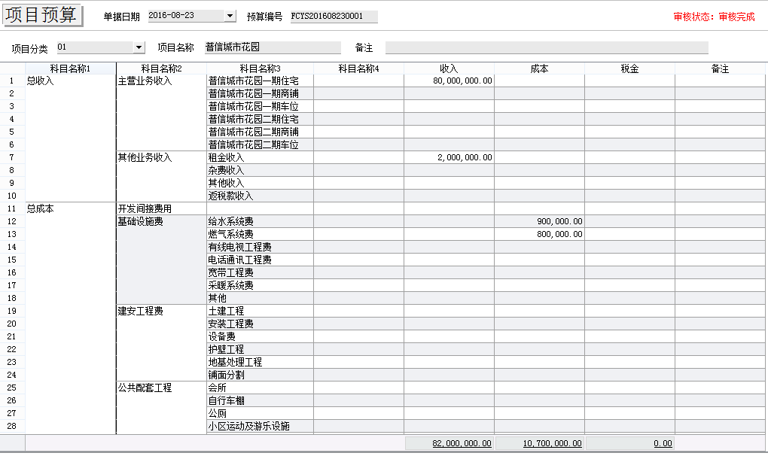This screenshot has width=768, height=456.
Task: Select the 宽带工程费 cell
Action: click(260, 272)
